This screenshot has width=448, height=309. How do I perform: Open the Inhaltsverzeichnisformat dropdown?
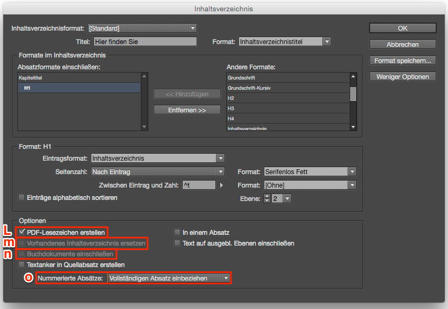tap(142, 28)
